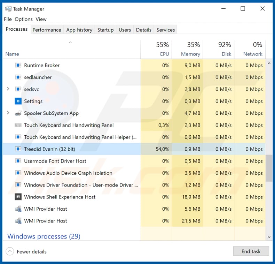Click the Spooler SubSystem App printer icon

(x=18, y=113)
